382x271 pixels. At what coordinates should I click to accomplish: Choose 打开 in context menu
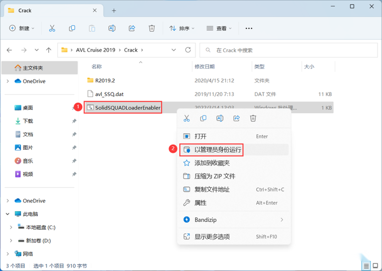(234, 136)
